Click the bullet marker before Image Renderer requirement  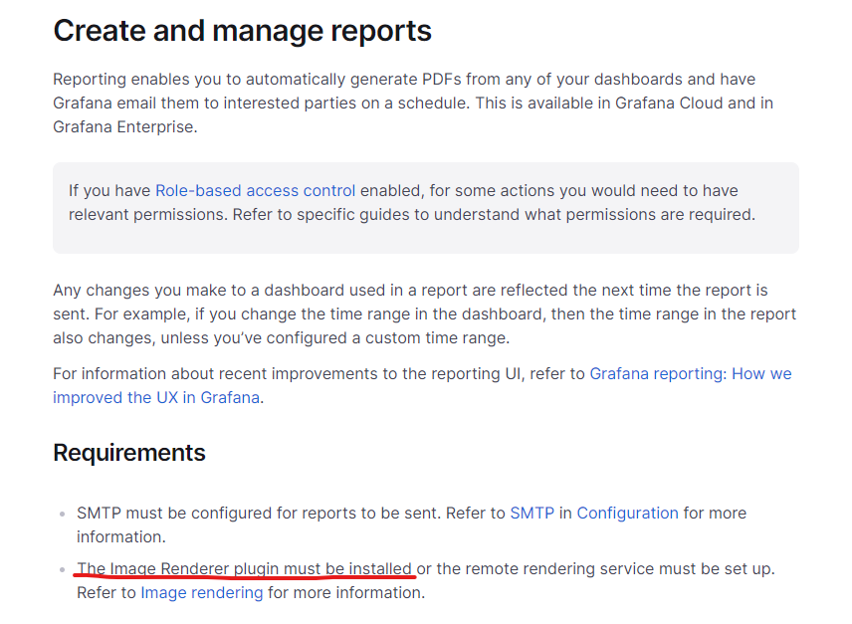[62, 569]
